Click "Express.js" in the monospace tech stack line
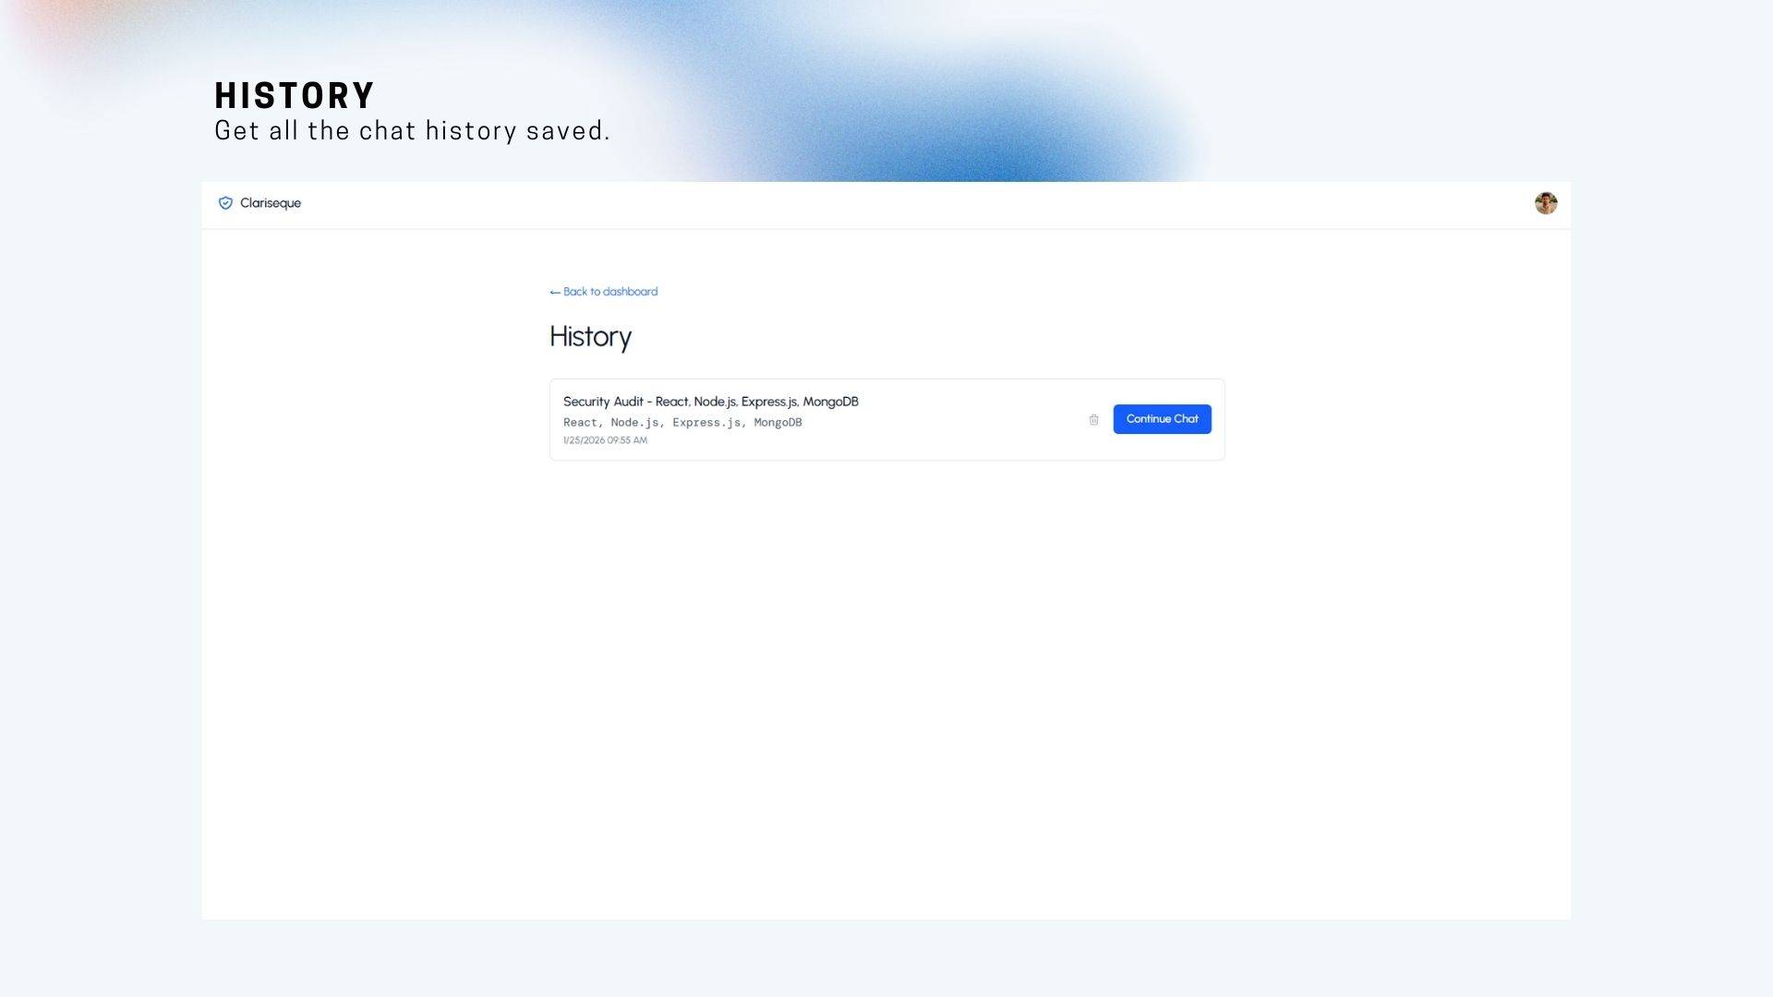Screen dimensions: 1773x997 pos(706,423)
